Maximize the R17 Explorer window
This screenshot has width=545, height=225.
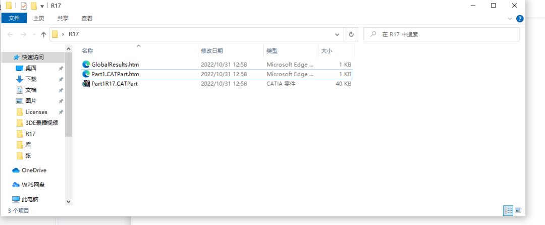click(493, 6)
